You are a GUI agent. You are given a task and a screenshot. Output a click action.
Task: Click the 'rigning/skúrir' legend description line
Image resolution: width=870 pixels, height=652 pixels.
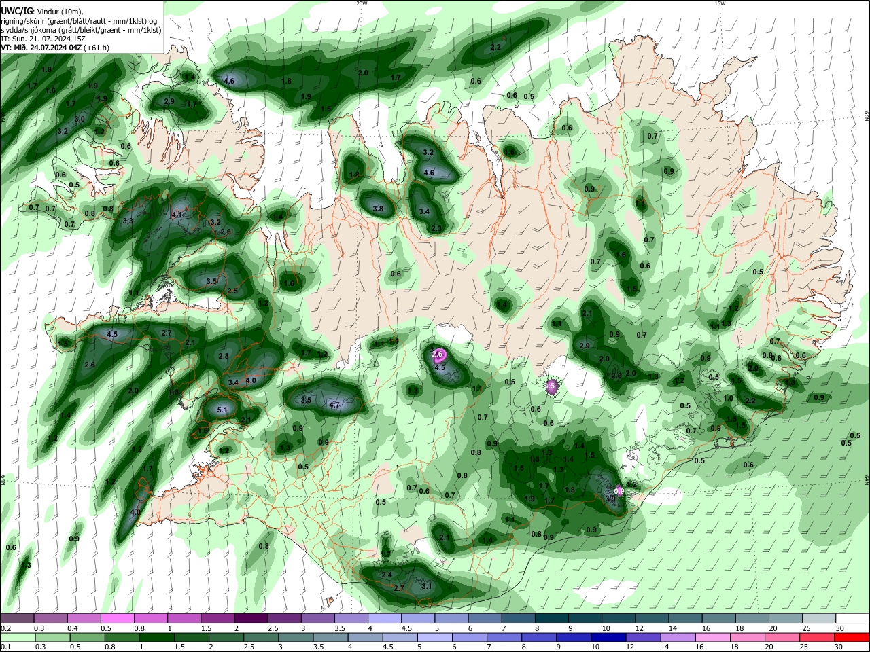79,20
